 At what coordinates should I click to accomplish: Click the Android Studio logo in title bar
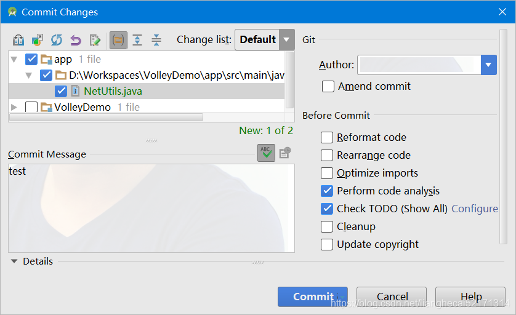(x=12, y=12)
